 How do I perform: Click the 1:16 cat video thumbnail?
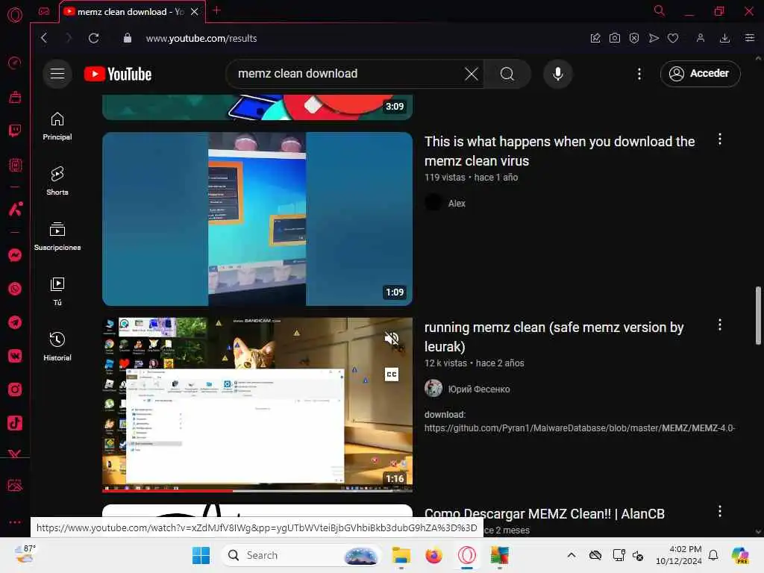click(257, 404)
